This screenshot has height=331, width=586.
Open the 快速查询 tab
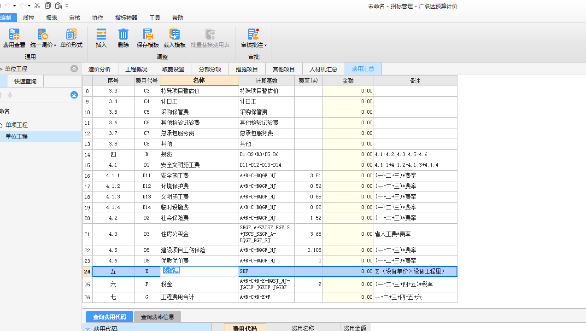[x=25, y=81]
